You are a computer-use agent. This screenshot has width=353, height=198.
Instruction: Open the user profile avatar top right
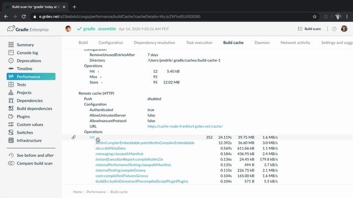click(x=344, y=29)
